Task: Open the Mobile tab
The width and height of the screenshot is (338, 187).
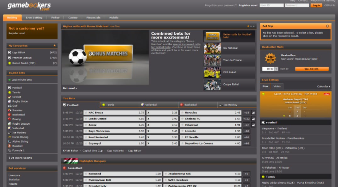Action: [x=114, y=18]
